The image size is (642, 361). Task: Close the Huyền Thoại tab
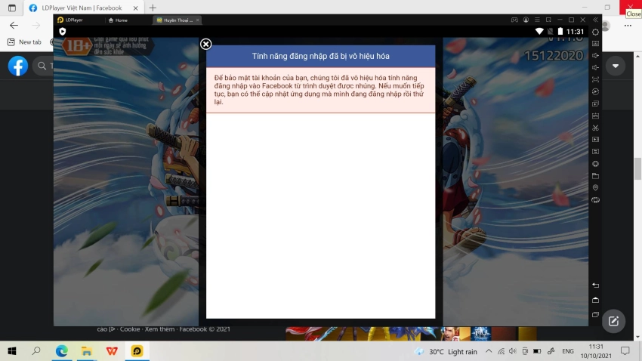pyautogui.click(x=197, y=20)
